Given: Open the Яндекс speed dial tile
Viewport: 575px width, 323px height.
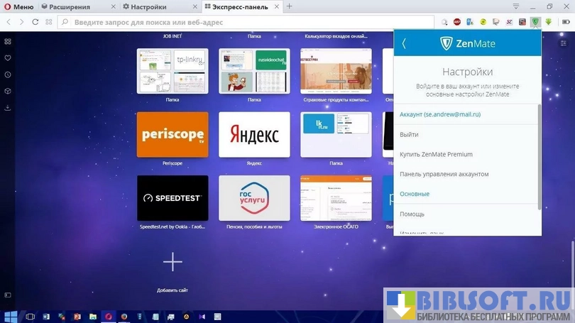Looking at the screenshot, I should 254,134.
